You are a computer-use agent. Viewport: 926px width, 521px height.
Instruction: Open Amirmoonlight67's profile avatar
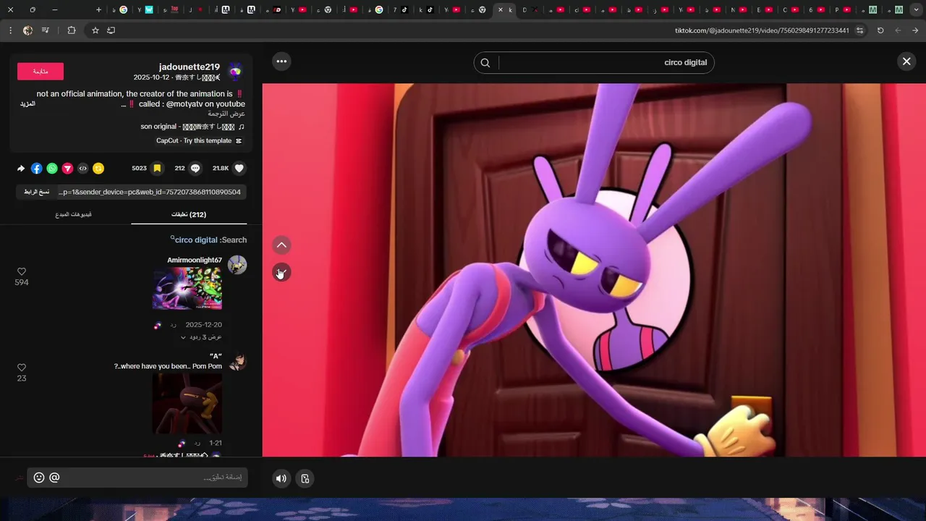237,264
